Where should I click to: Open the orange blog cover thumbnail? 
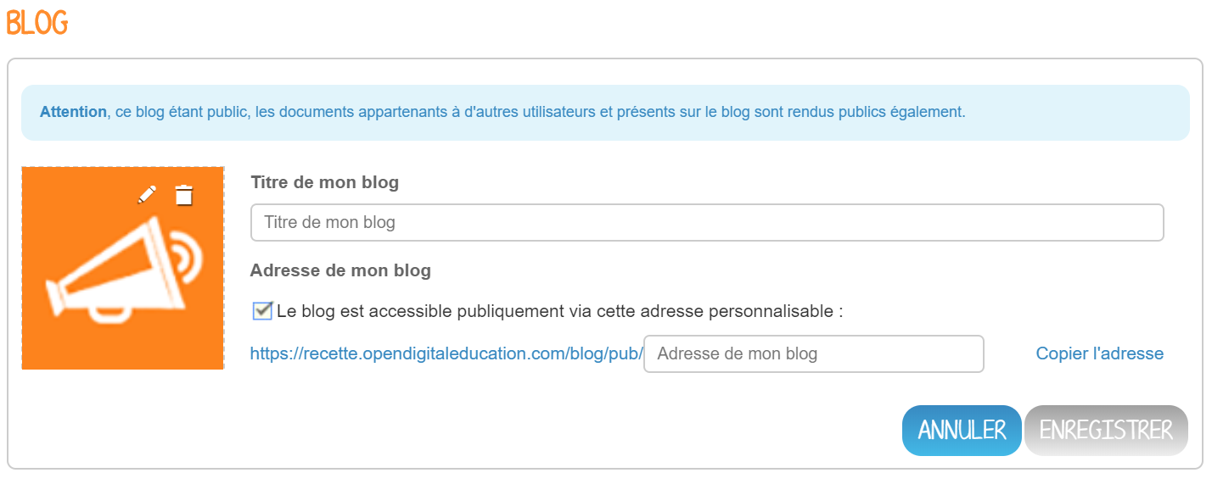click(x=123, y=268)
